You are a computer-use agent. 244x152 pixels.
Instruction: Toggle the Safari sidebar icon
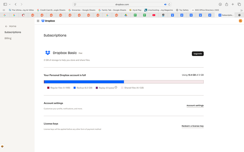tap(5, 4)
